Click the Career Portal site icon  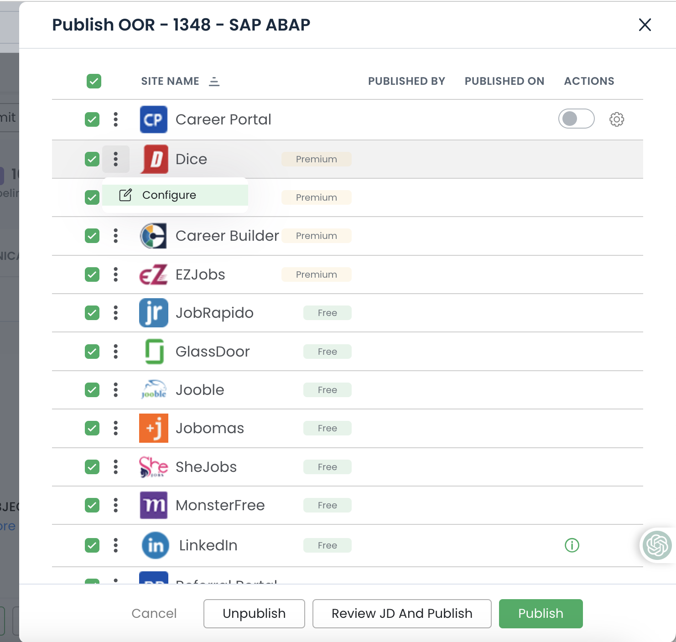(153, 119)
